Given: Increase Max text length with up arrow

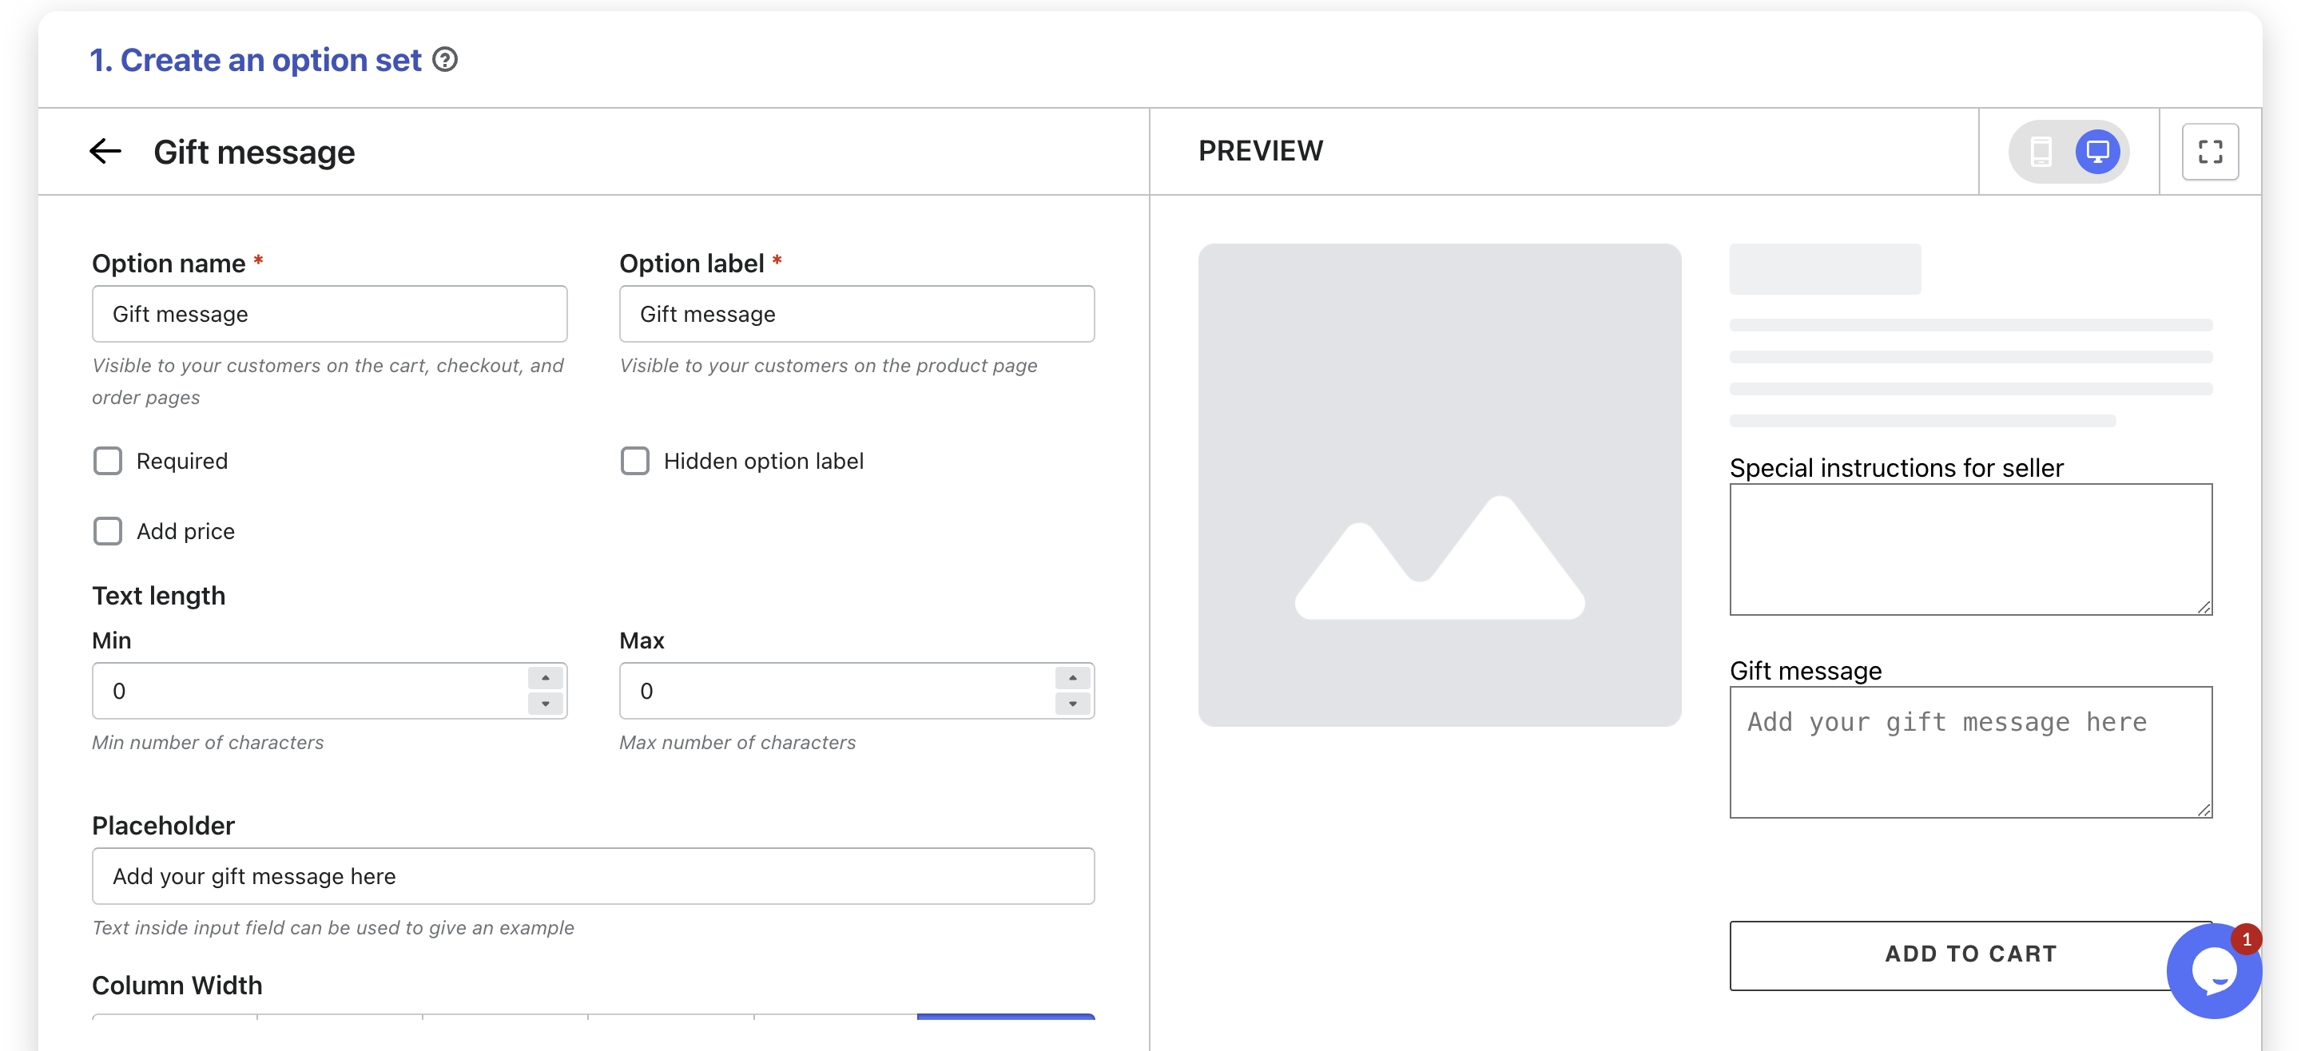Looking at the screenshot, I should tap(1072, 678).
